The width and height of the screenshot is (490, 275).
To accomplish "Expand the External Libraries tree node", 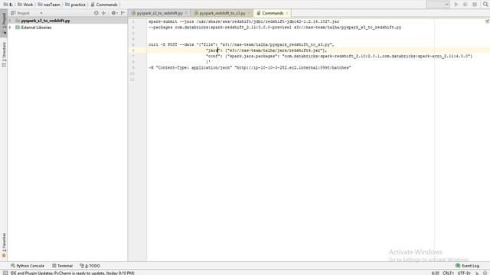I will 10,27.
